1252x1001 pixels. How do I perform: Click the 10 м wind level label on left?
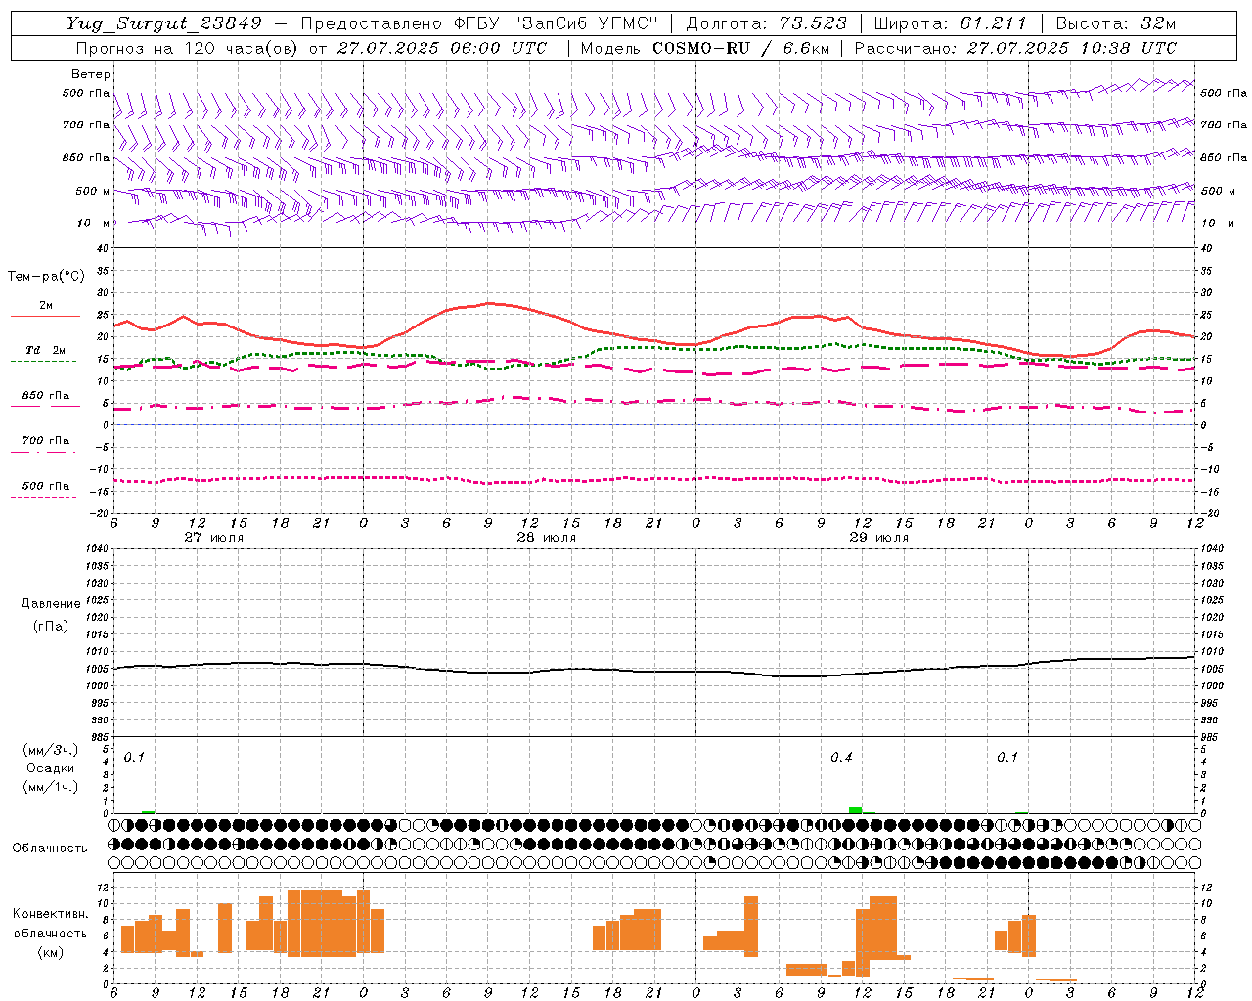point(94,223)
